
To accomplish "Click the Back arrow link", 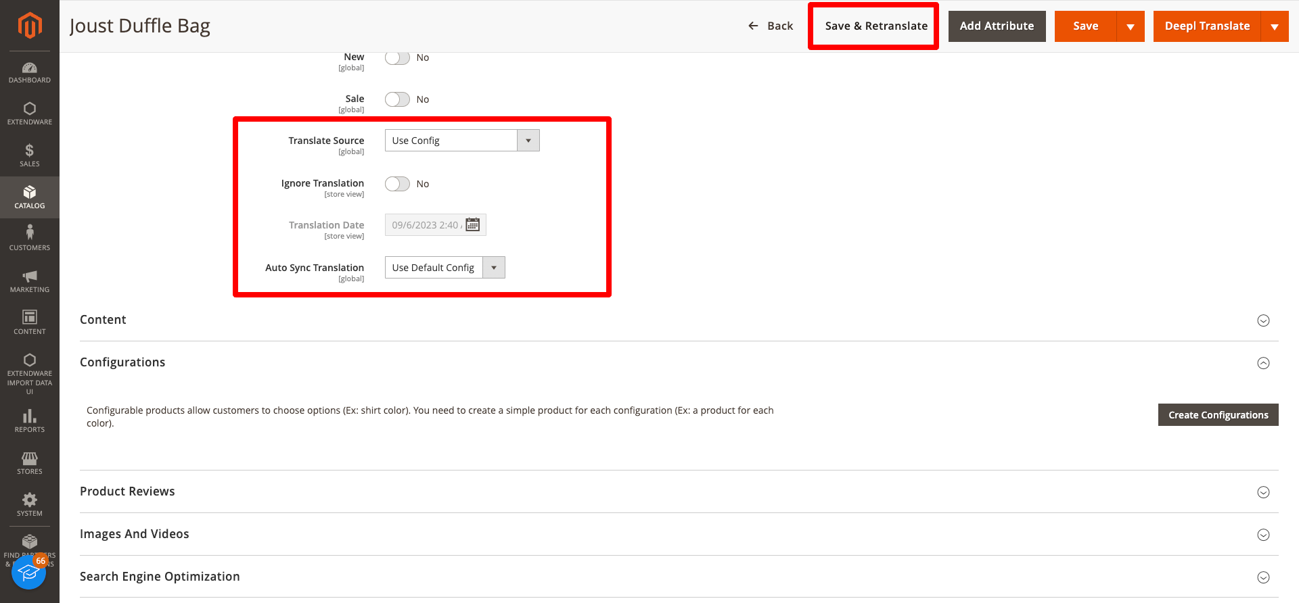I will click(x=771, y=26).
